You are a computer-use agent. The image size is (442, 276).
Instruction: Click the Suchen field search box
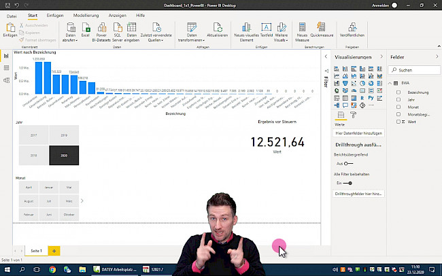tap(415, 70)
